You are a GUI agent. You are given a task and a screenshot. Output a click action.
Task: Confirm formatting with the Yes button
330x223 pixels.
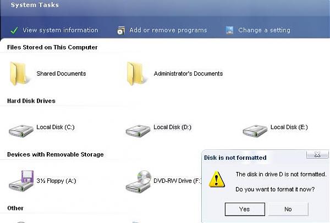(x=245, y=209)
